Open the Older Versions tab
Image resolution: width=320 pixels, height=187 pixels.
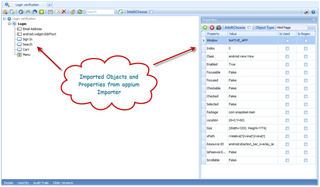point(63,183)
